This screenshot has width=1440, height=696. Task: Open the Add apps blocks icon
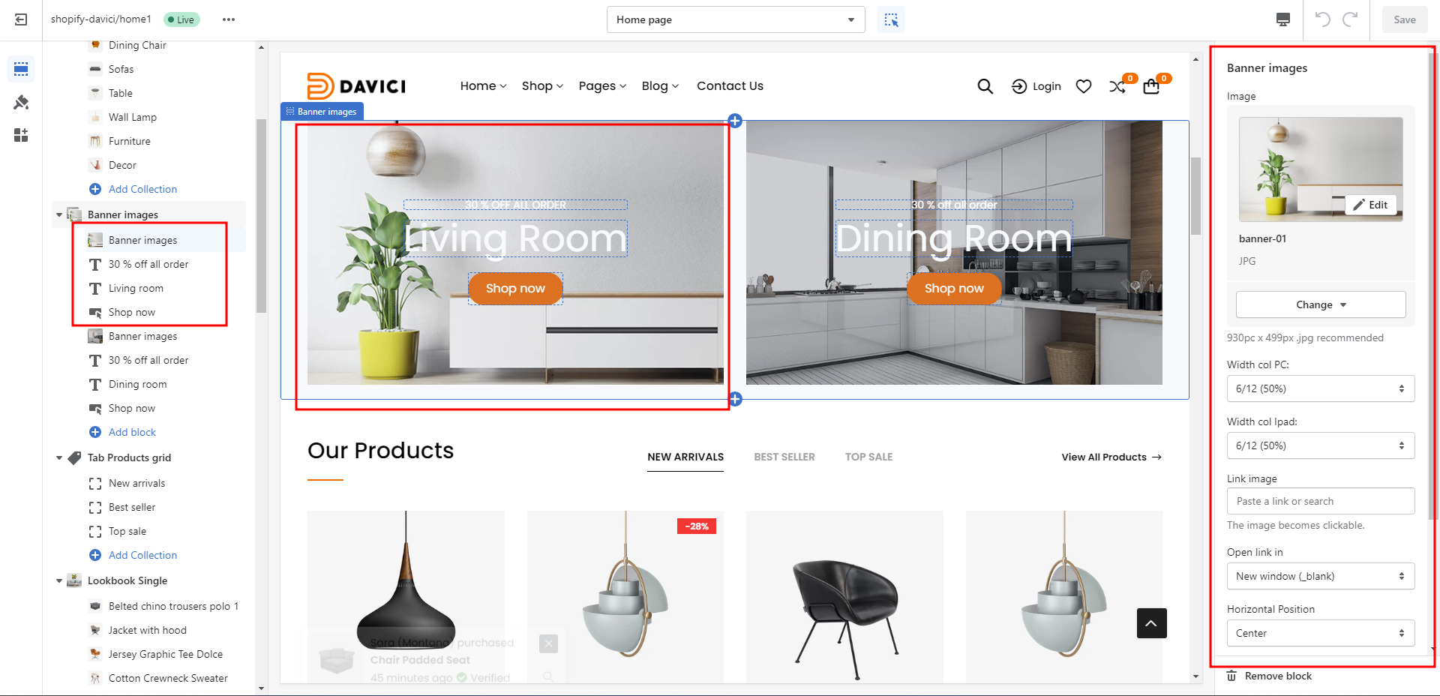21,135
